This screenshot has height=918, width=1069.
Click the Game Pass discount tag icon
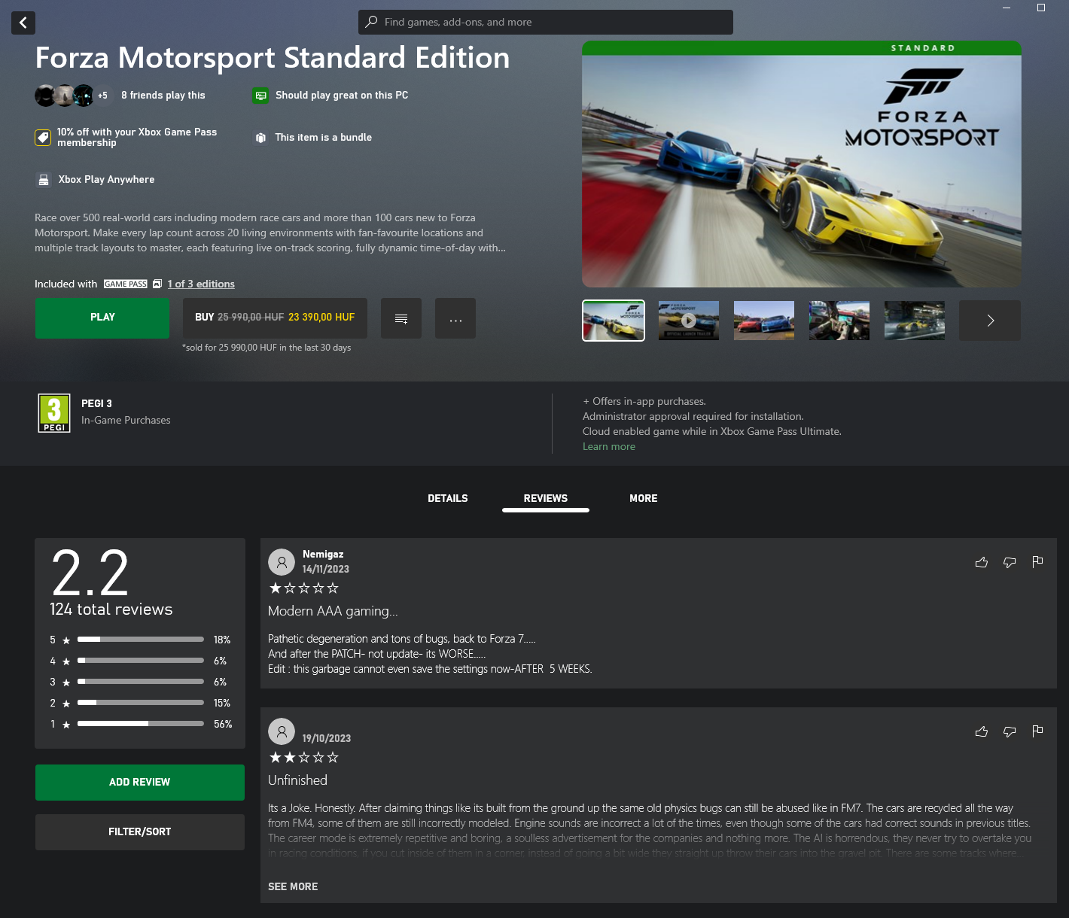tap(43, 138)
